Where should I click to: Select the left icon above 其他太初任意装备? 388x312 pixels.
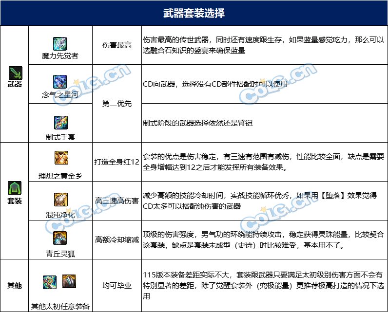click(x=49, y=281)
